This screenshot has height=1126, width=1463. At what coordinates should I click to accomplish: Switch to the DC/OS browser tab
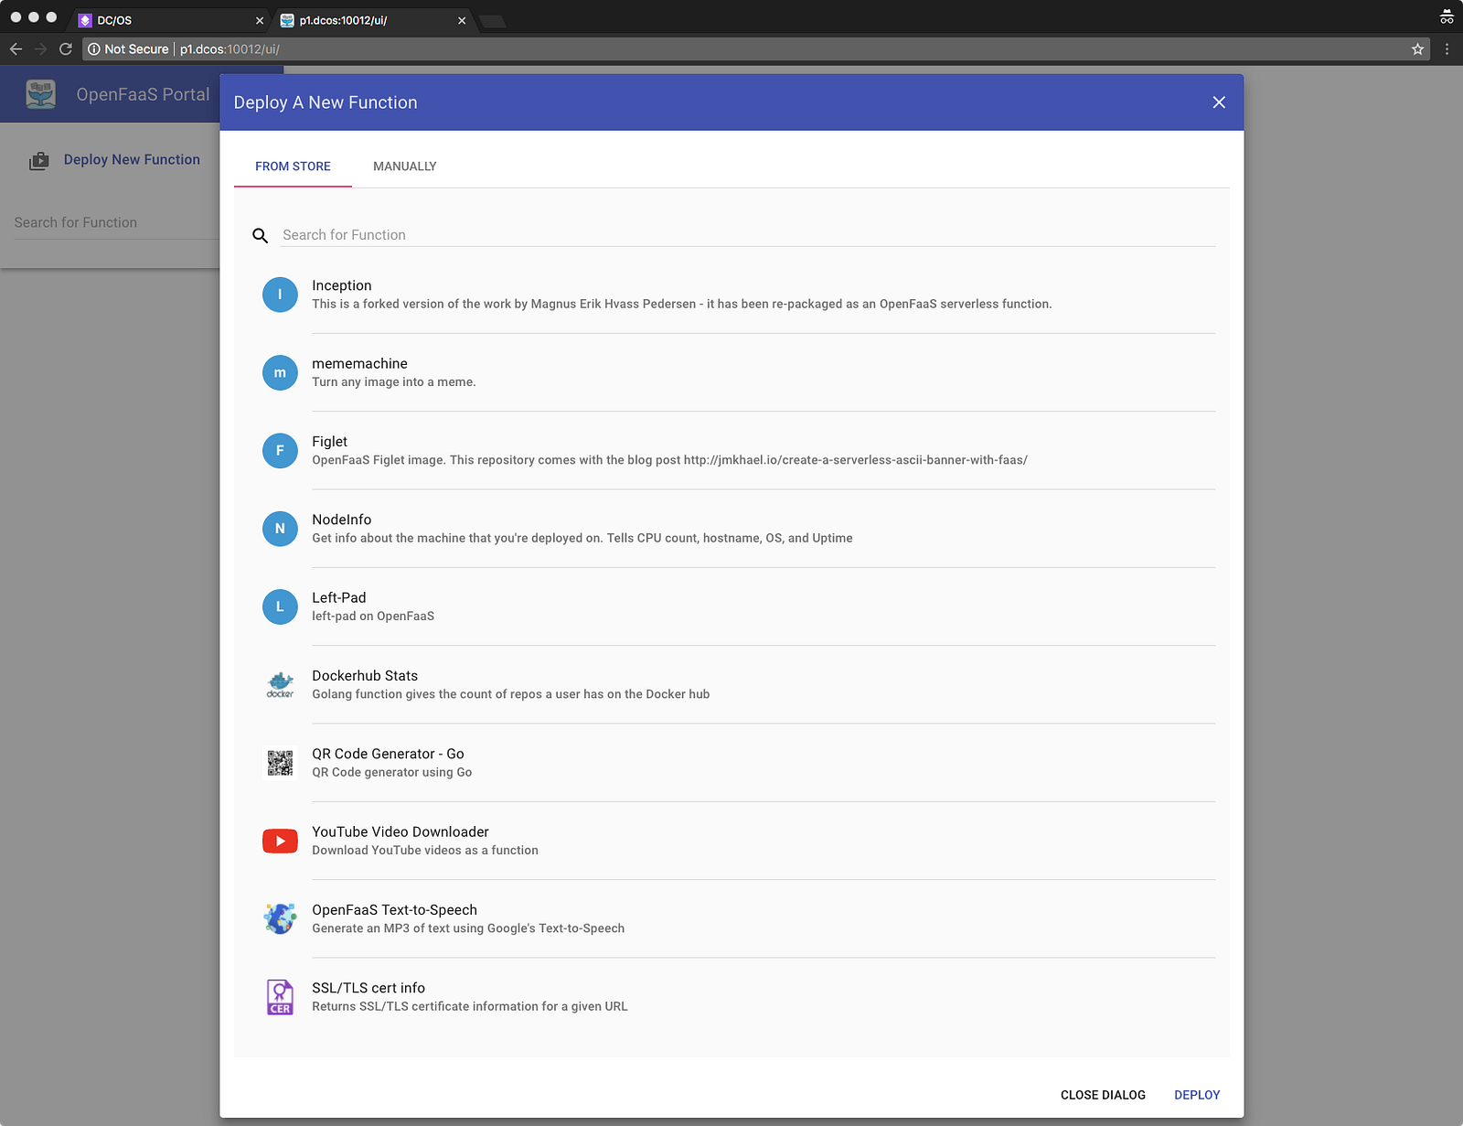click(x=171, y=20)
